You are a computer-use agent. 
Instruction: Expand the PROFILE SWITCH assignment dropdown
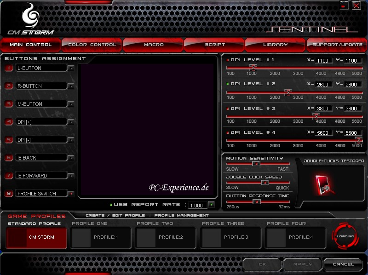(x=71, y=194)
